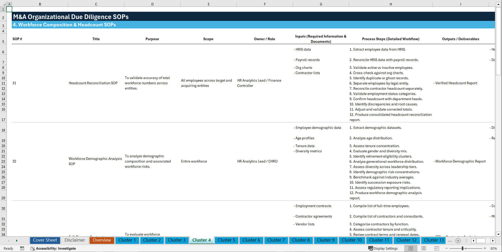Image resolution: width=502 pixels, height=252 pixels.
Task: Open Cluster 13 worksheet
Action: pos(433,240)
